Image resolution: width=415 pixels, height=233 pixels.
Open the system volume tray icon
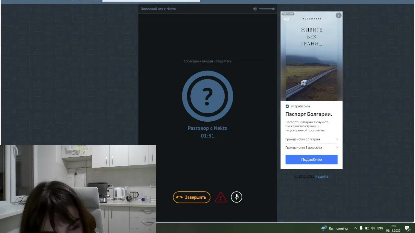click(373, 228)
